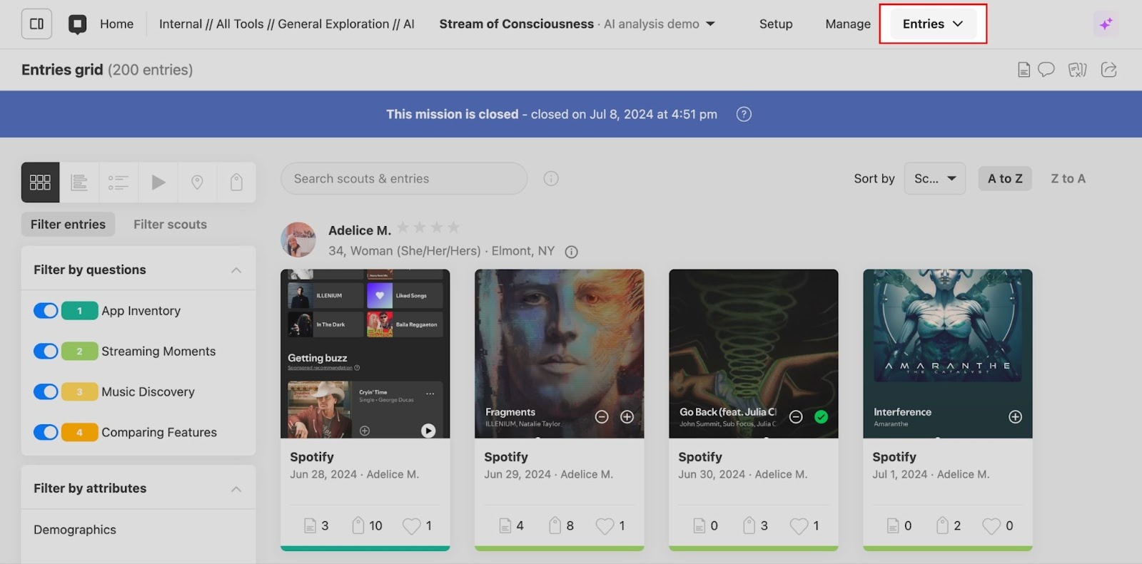Viewport: 1142px width, 564px height.
Task: Expand the Entries dropdown menu
Action: pos(932,24)
